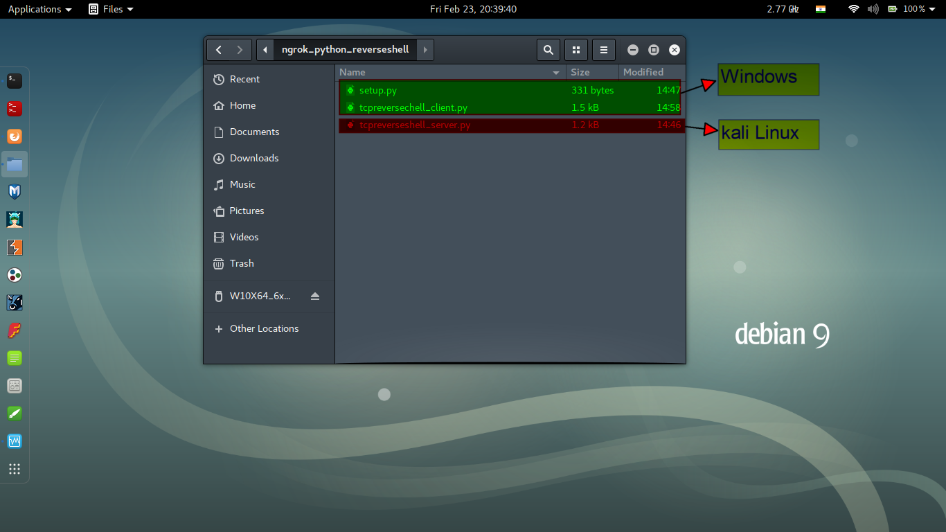
Task: Open the Name column sort dropdown
Action: (x=556, y=72)
